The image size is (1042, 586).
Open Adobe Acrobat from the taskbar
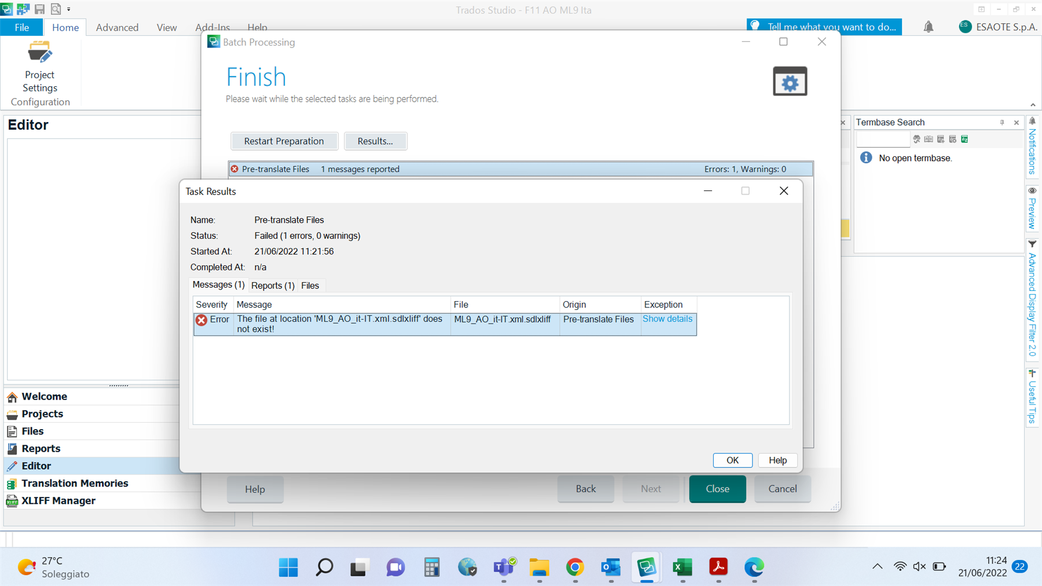coord(718,567)
